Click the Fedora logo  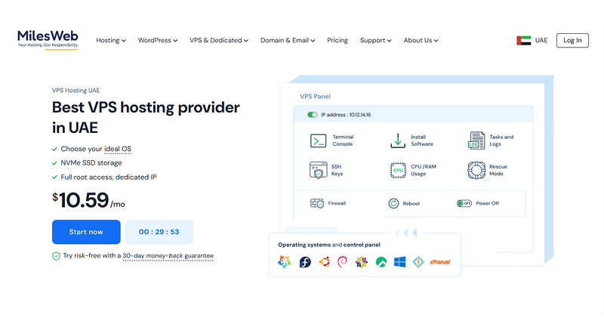pyautogui.click(x=305, y=263)
